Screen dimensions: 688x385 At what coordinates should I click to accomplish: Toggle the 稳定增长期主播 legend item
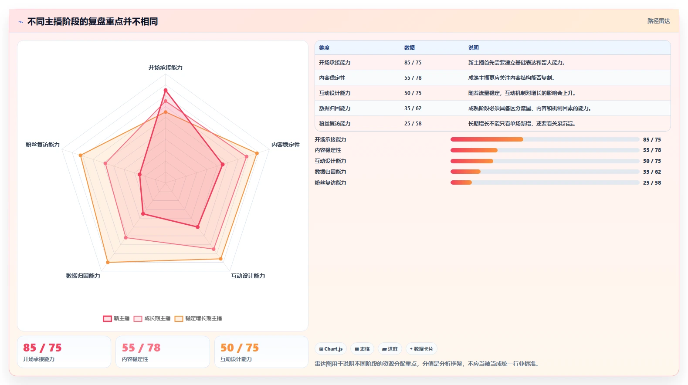[198, 318]
